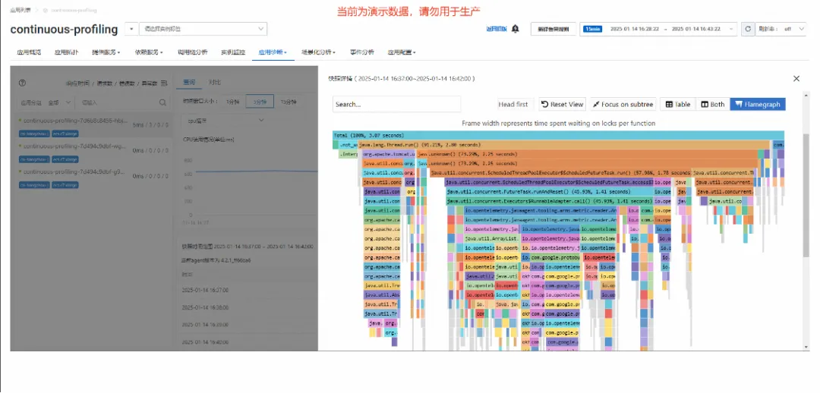Click the Search field above the flame graph
820x393 pixels.
(x=396, y=104)
